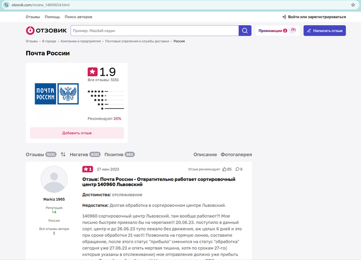Click the URL in the address bar

point(41,5)
